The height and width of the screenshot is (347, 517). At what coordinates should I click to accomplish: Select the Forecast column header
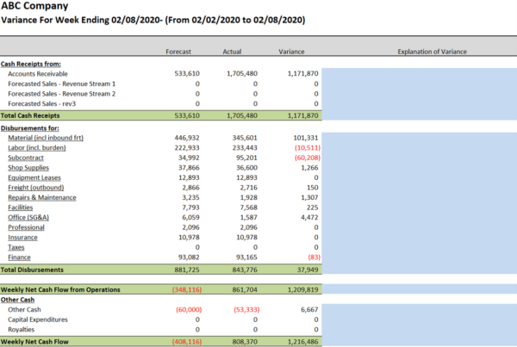(178, 52)
